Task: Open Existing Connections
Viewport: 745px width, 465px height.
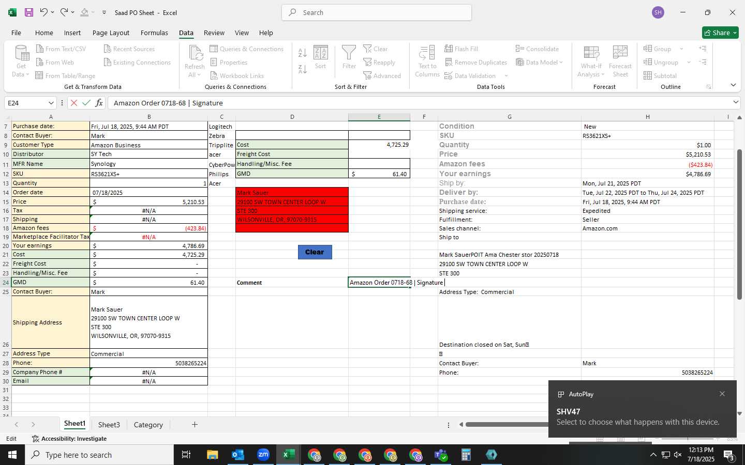Action: coord(137,62)
